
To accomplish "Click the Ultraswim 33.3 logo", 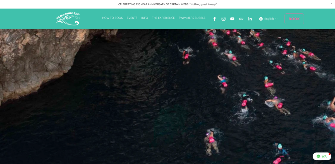I will point(68,19).
